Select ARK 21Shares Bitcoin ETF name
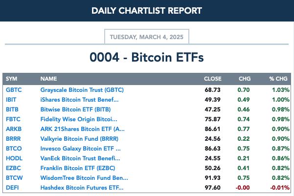The width and height of the screenshot is (294, 196). tap(83, 129)
